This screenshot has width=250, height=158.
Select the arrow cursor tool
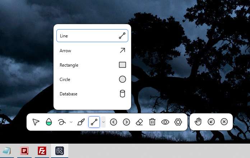pyautogui.click(x=36, y=122)
